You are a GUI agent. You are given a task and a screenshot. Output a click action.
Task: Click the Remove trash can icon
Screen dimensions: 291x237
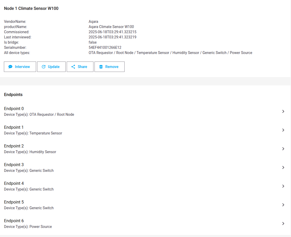click(101, 67)
